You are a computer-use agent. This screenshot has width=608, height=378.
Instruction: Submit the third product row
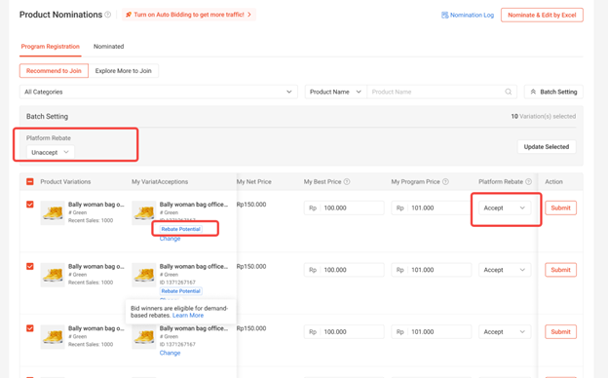click(560, 332)
